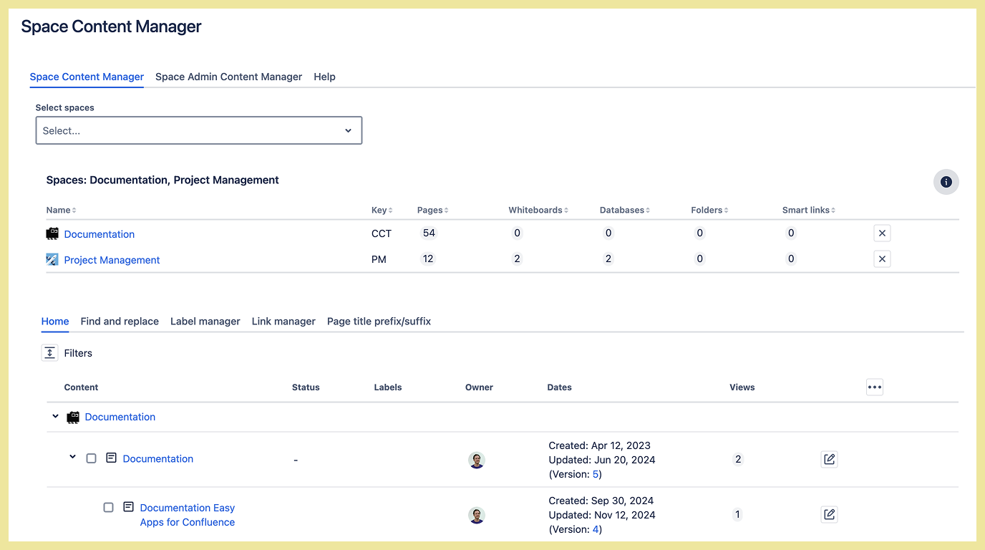Tick the checkbox next to the Documentation page
The width and height of the screenshot is (985, 550).
(92, 458)
